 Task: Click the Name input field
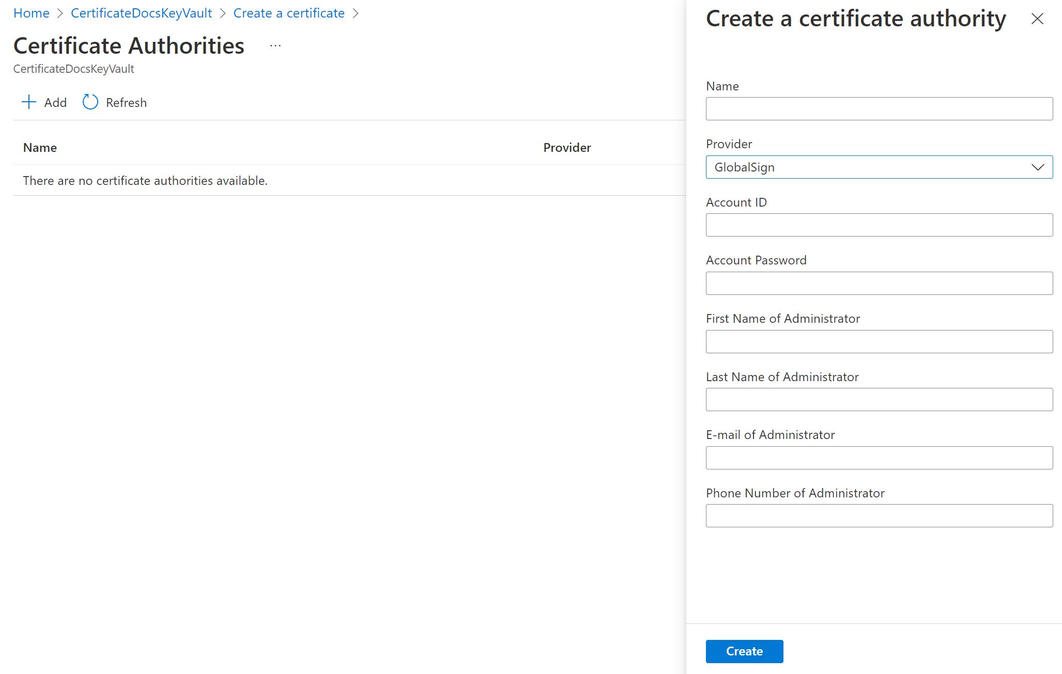[x=879, y=108]
